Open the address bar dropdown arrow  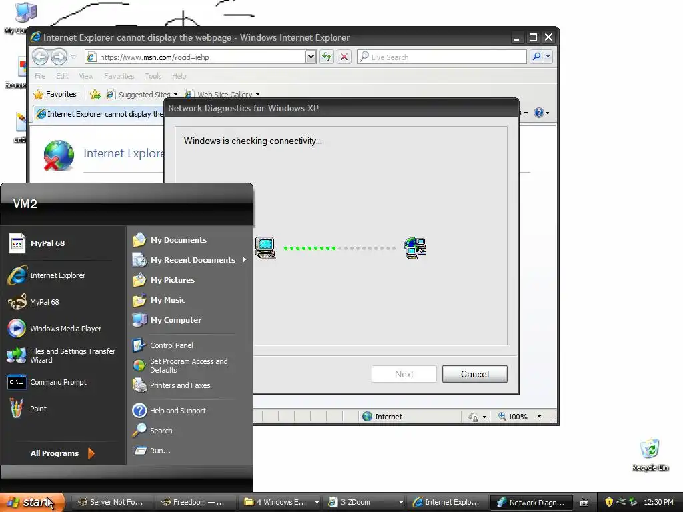pyautogui.click(x=311, y=57)
